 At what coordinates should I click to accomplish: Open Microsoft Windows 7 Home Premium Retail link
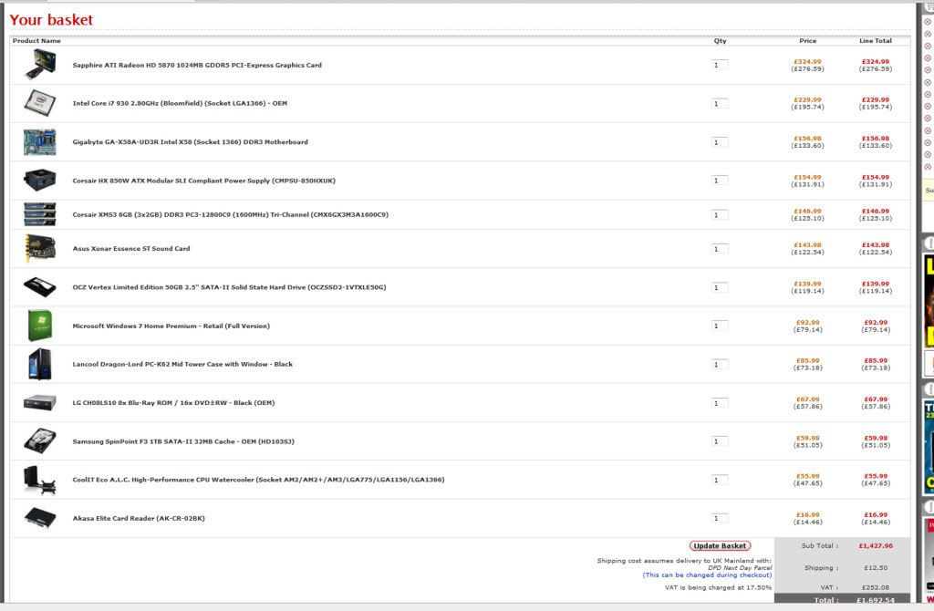tap(171, 326)
